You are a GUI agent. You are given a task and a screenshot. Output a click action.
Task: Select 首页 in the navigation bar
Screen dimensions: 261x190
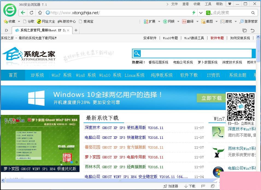[x=13, y=75]
